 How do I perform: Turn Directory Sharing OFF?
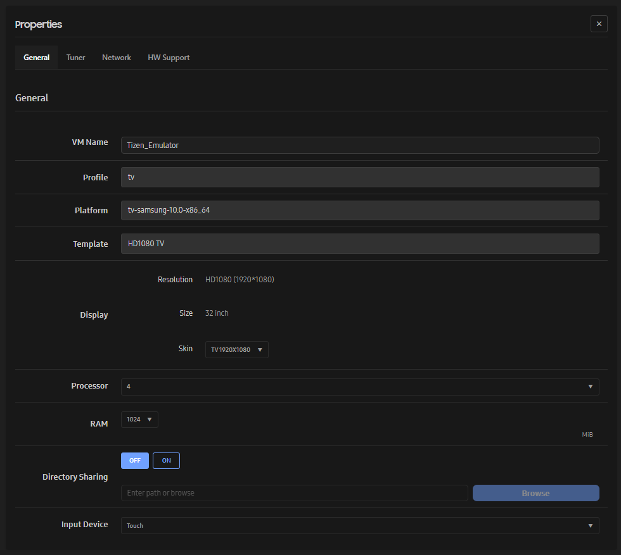(x=134, y=460)
